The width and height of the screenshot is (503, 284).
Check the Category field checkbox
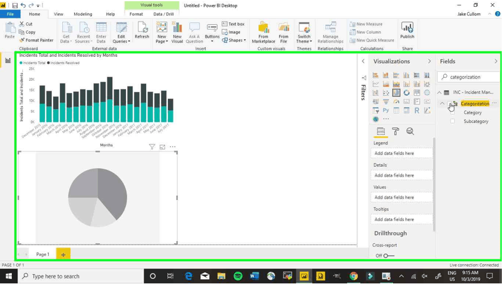[x=452, y=112]
